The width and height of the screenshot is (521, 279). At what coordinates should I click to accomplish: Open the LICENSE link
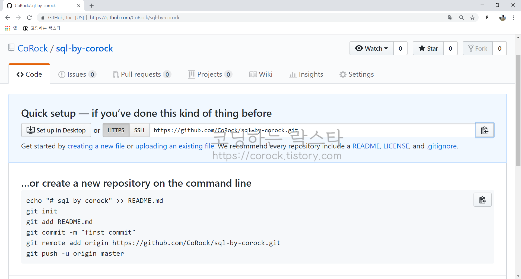point(396,146)
